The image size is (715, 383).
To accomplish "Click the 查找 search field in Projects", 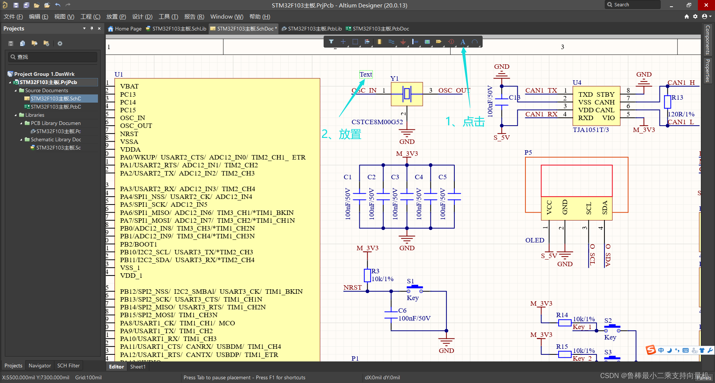I will (x=53, y=57).
